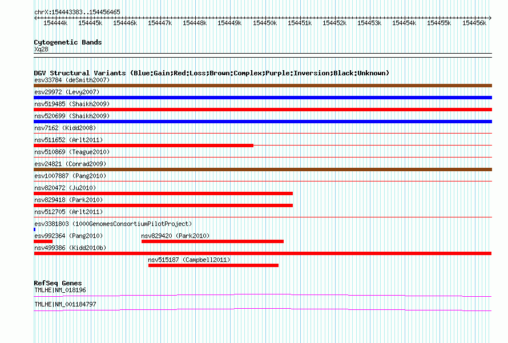This screenshot has height=343, width=508.
Task: Click the esv992364 (Pang2010) label
Action: tap(68, 236)
